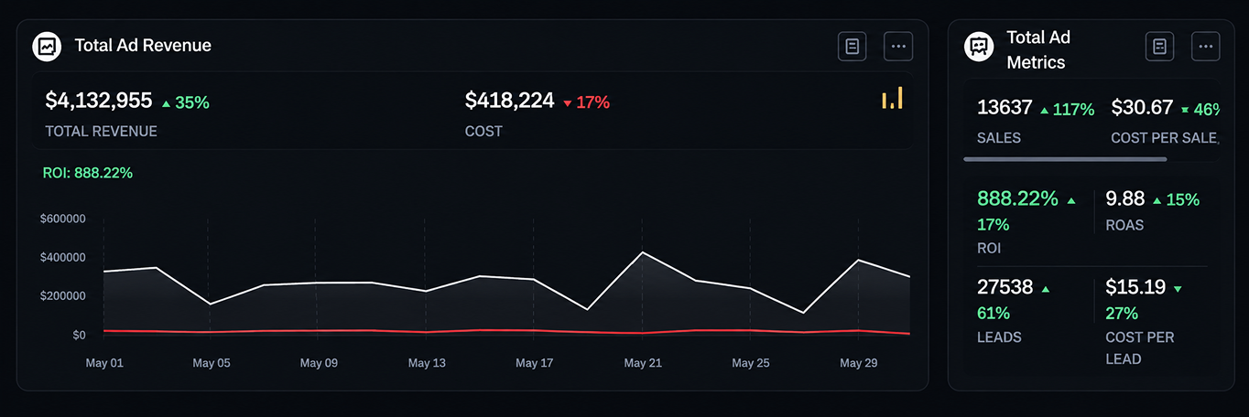The image size is (1249, 417).
Task: Select the $15.19 cost per lead value
Action: (1135, 287)
